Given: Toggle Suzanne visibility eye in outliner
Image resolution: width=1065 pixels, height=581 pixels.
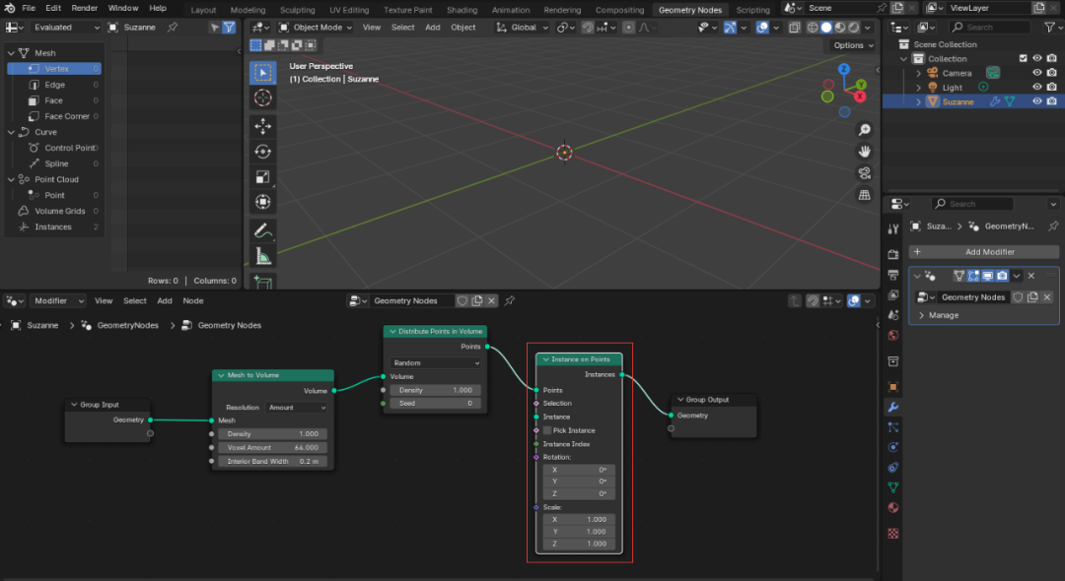Looking at the screenshot, I should (1036, 101).
